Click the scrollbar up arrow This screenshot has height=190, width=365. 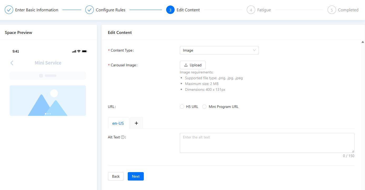pyautogui.click(x=363, y=42)
